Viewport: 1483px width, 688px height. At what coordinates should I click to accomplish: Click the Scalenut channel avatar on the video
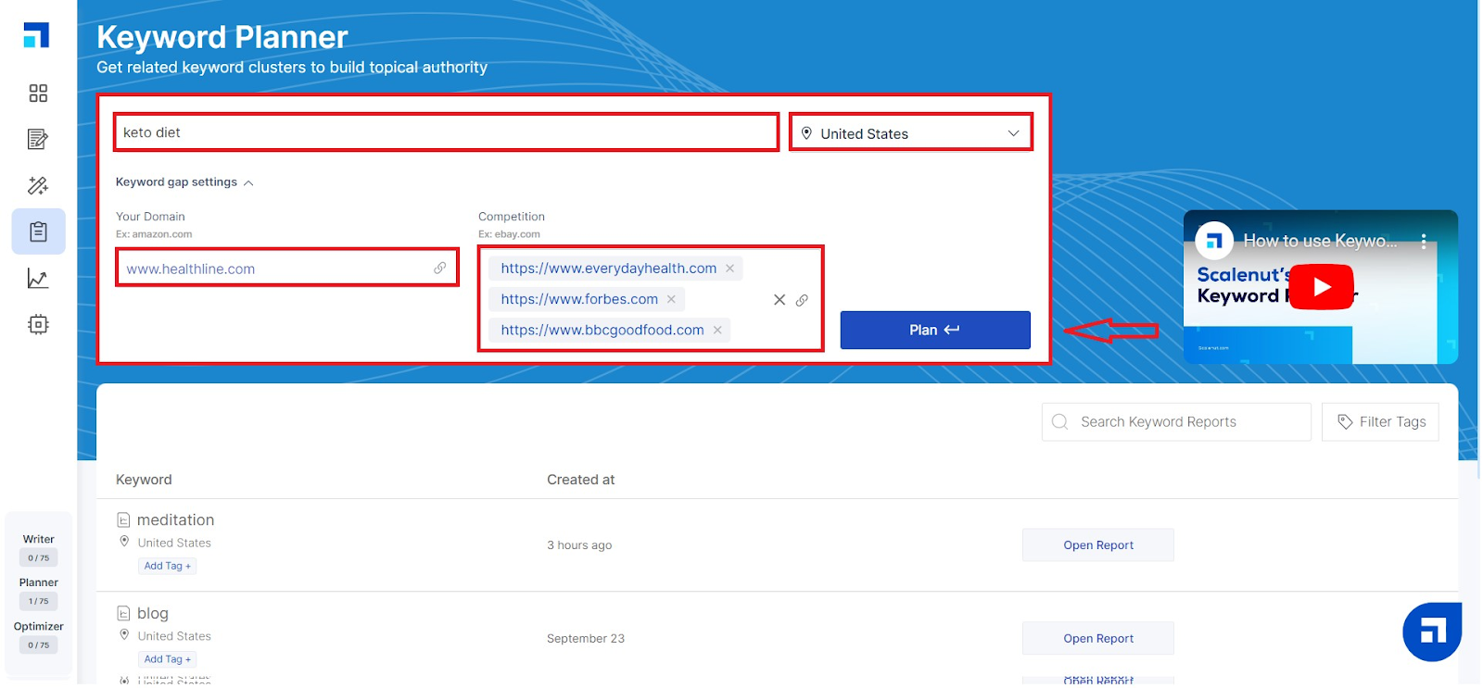(1214, 241)
